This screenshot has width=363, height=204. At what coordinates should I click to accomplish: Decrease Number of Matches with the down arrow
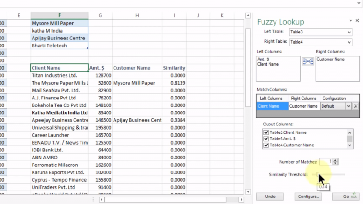(336, 163)
